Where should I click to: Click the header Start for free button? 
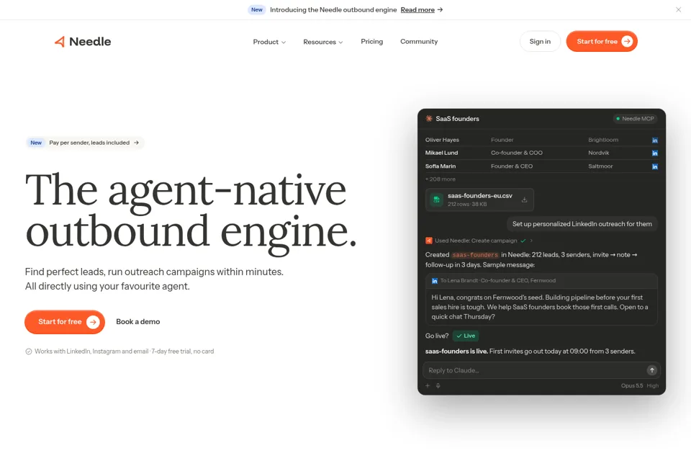pyautogui.click(x=602, y=42)
